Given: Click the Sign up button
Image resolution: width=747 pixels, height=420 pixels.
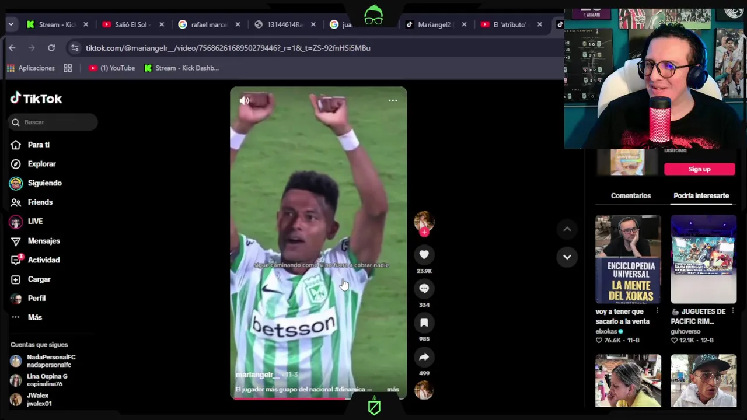Looking at the screenshot, I should (699, 169).
